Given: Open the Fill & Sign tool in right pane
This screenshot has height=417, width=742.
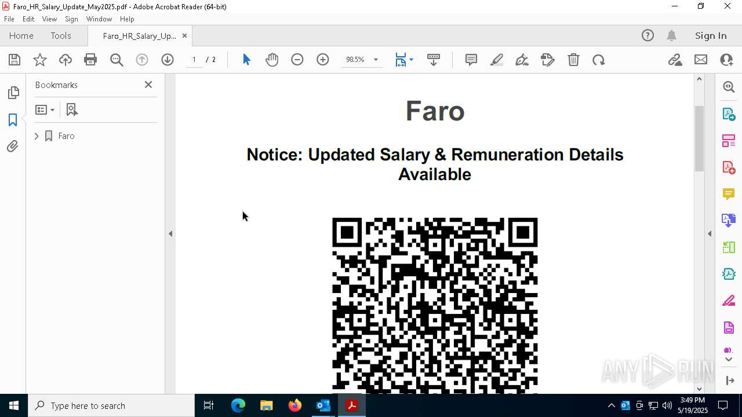Looking at the screenshot, I should tap(729, 301).
